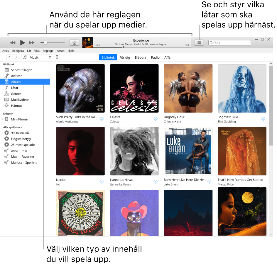Click the Sök search field
Viewport: 277px width, 265px height.
[x=230, y=43]
